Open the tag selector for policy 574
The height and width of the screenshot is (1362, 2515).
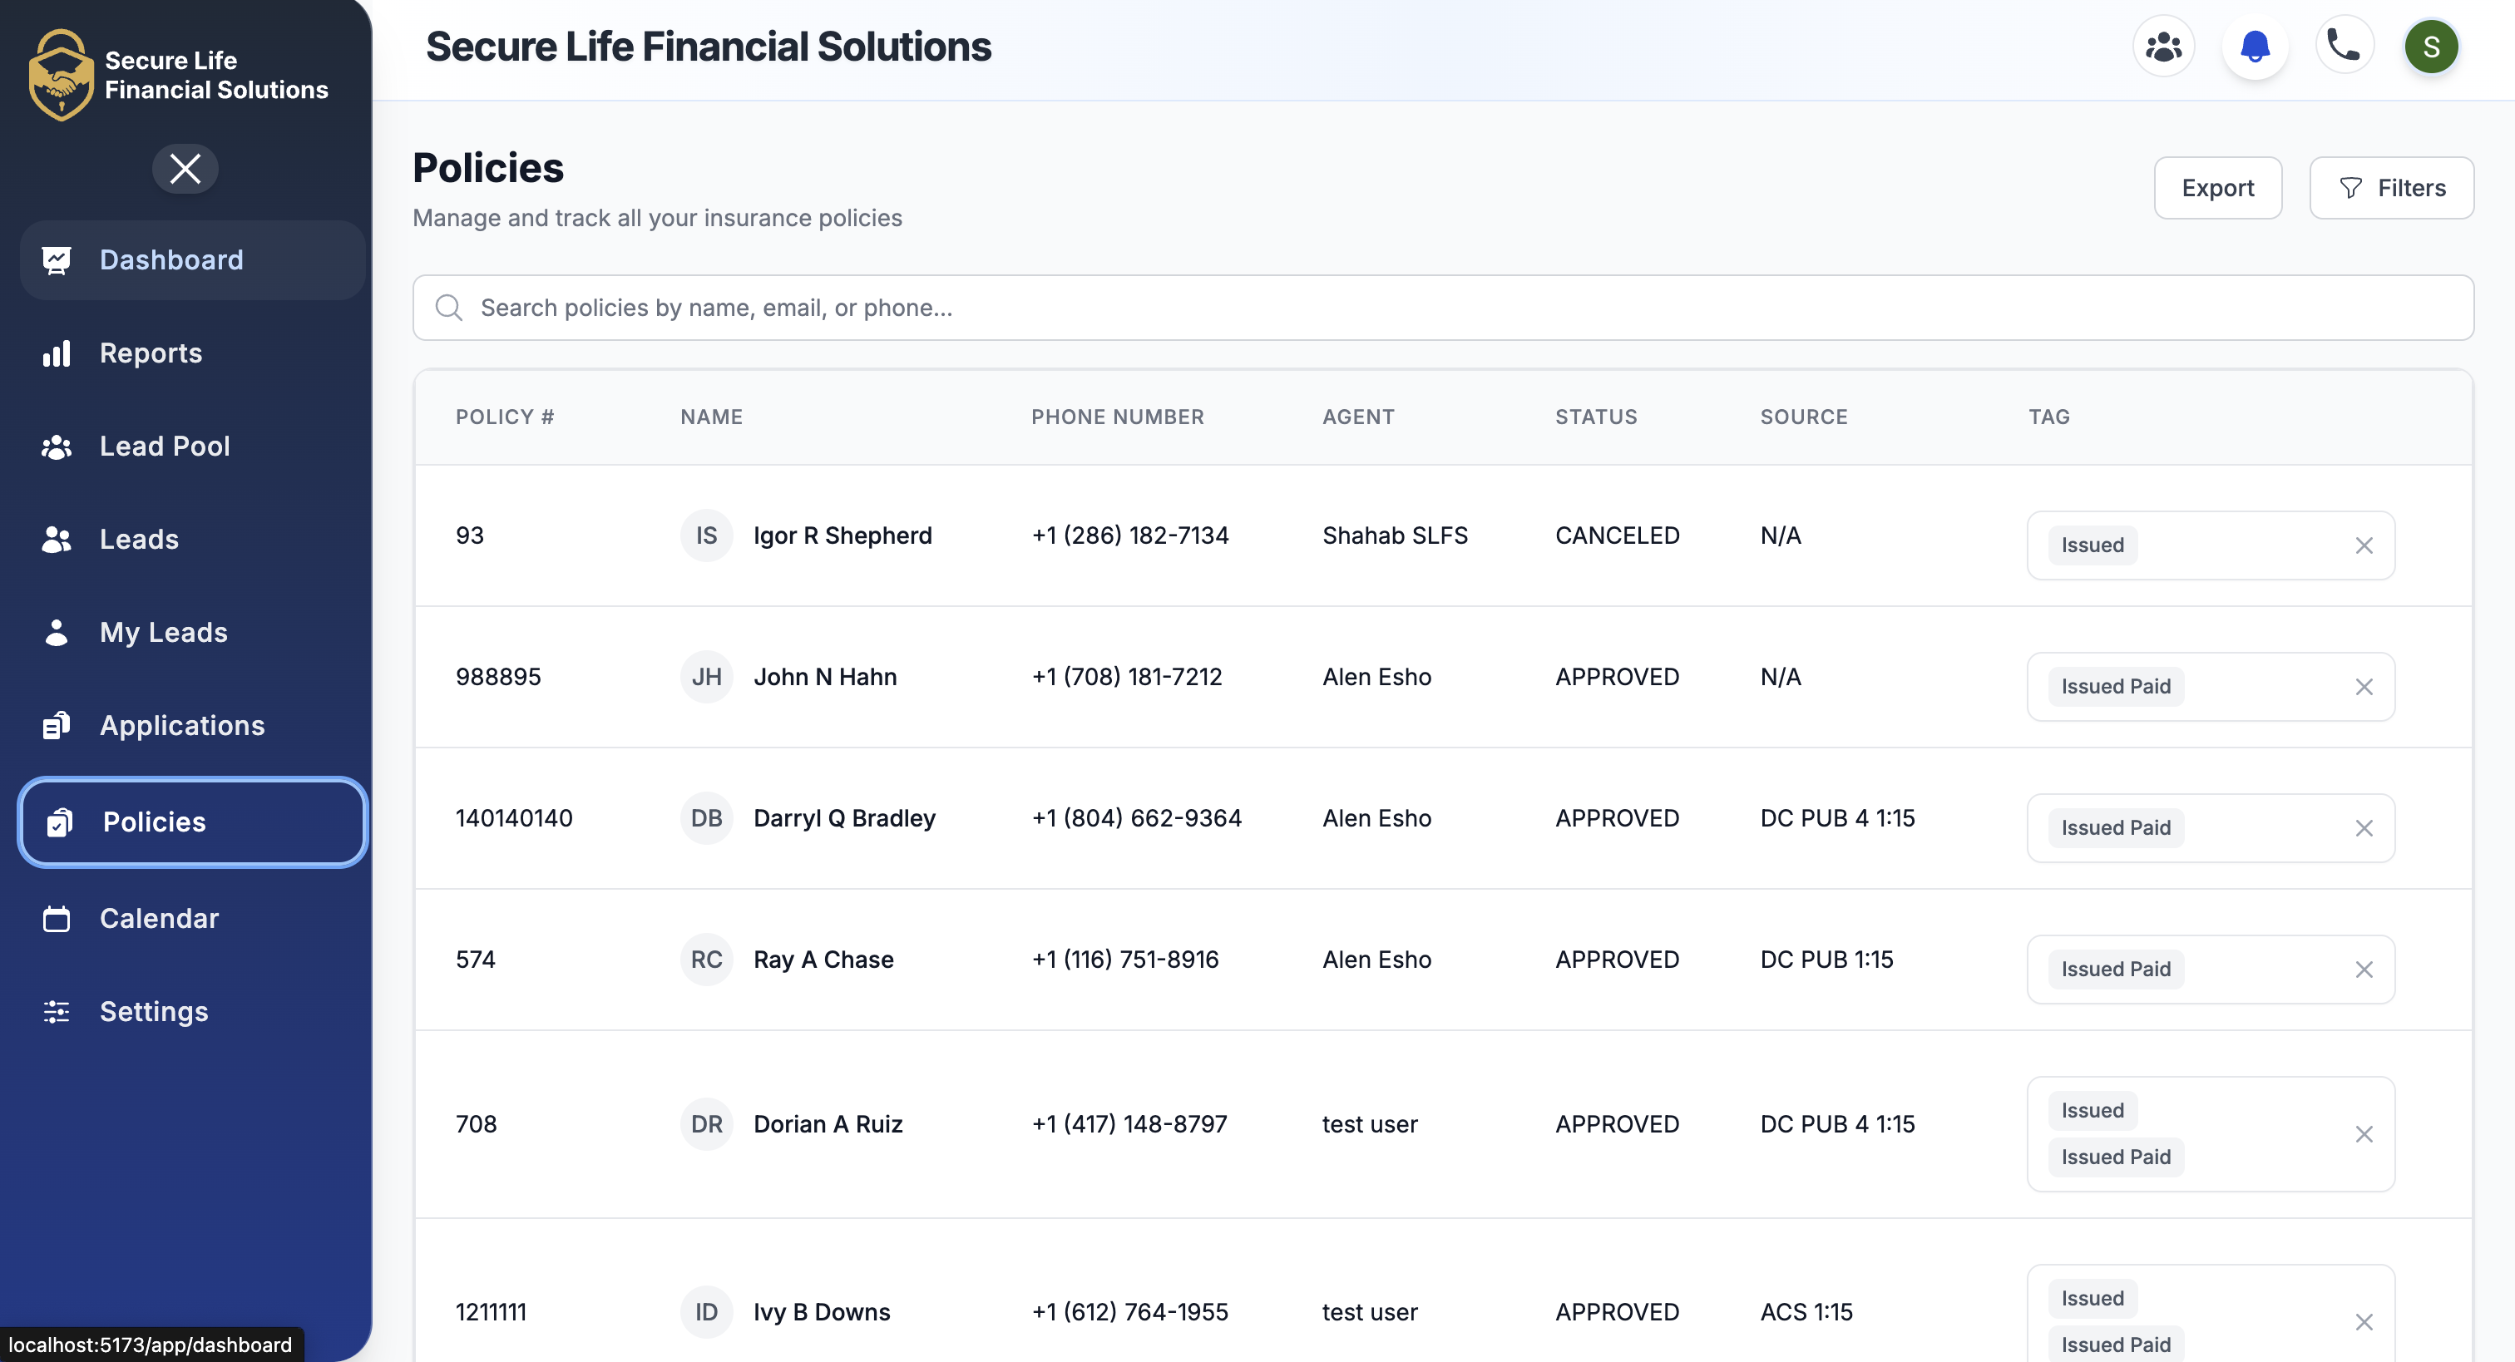(x=2211, y=970)
